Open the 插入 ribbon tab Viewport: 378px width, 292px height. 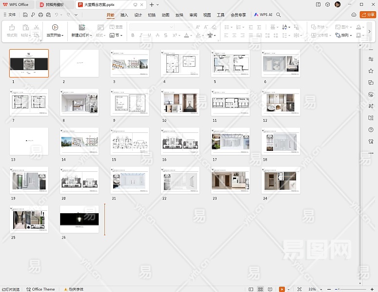(124, 15)
